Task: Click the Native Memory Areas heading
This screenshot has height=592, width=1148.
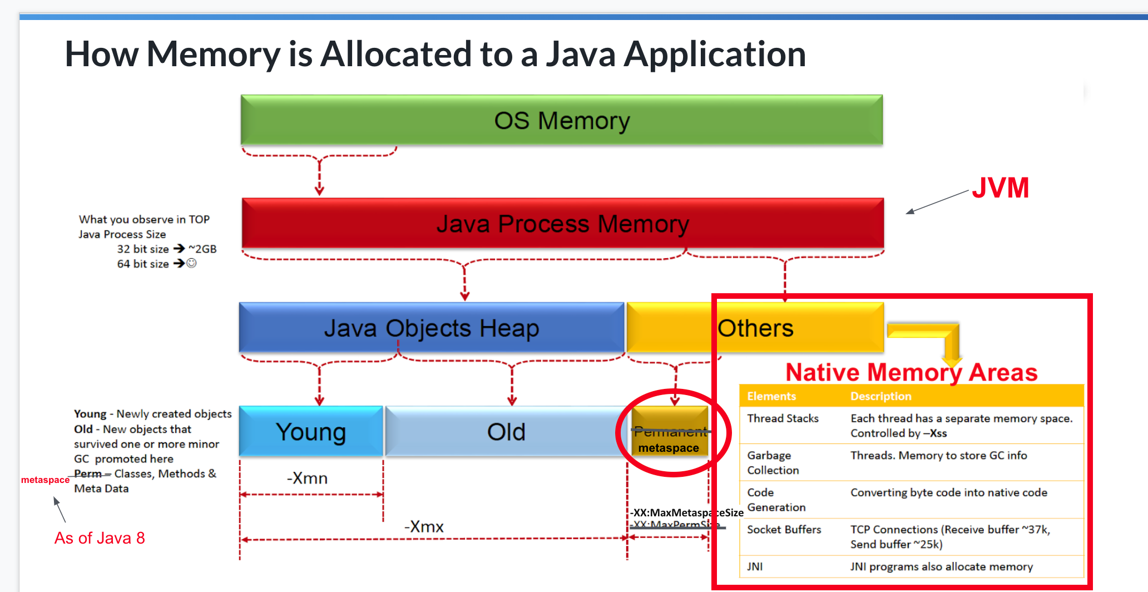Action: pyautogui.click(x=912, y=372)
